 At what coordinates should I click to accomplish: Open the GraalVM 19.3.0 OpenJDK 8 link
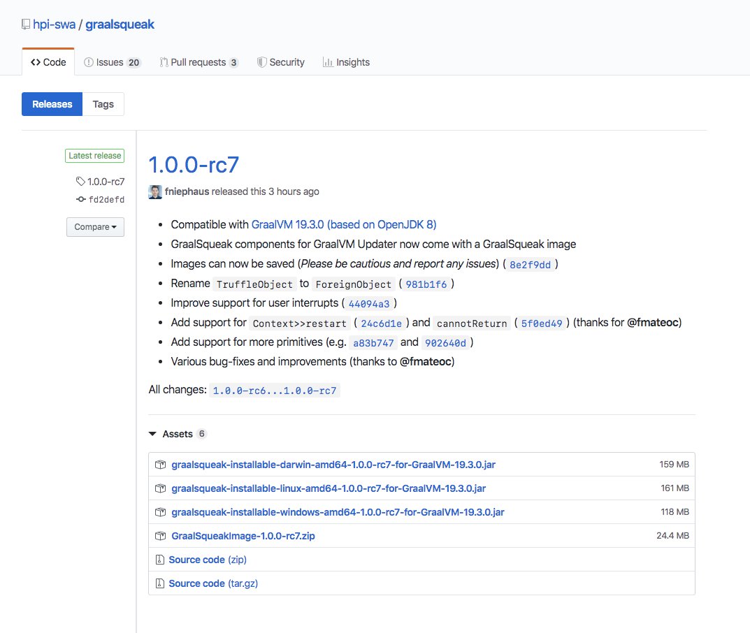coord(344,225)
